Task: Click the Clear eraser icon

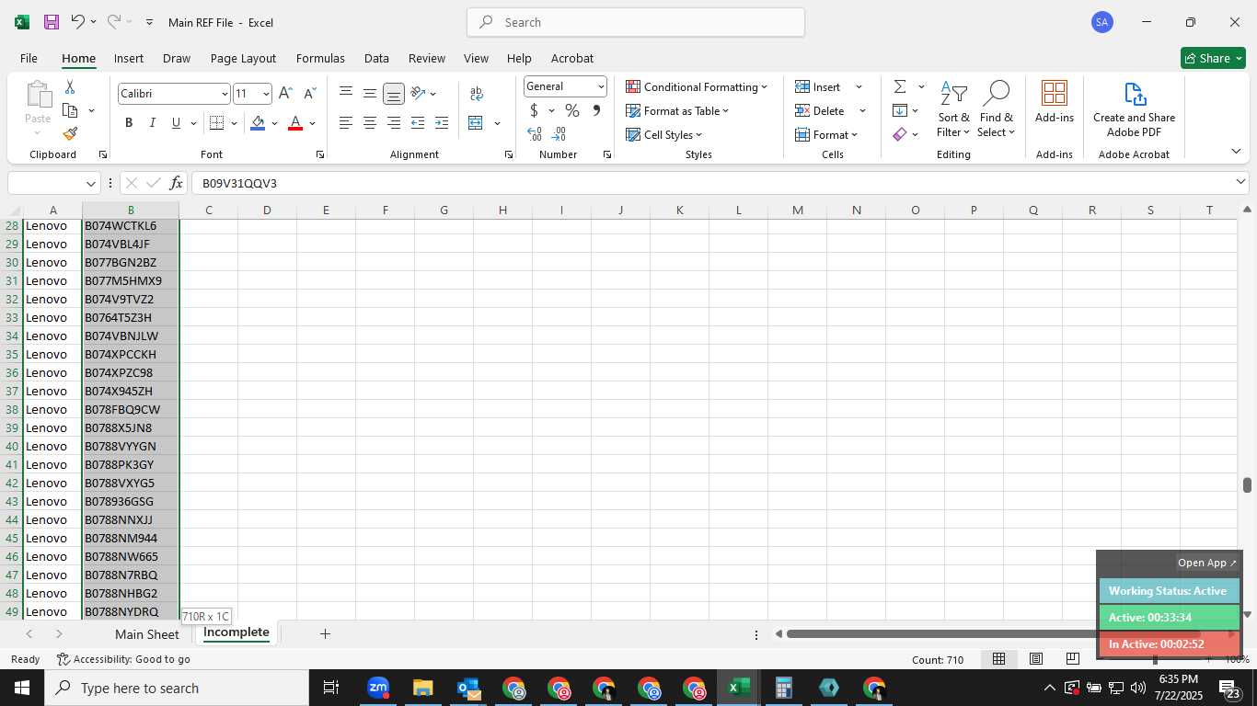Action: [x=900, y=134]
